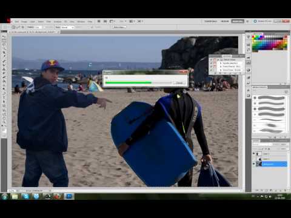This screenshot has height=218, width=291.
Task: Toggle dialog box for Frame Channel action
Action: click(215, 66)
